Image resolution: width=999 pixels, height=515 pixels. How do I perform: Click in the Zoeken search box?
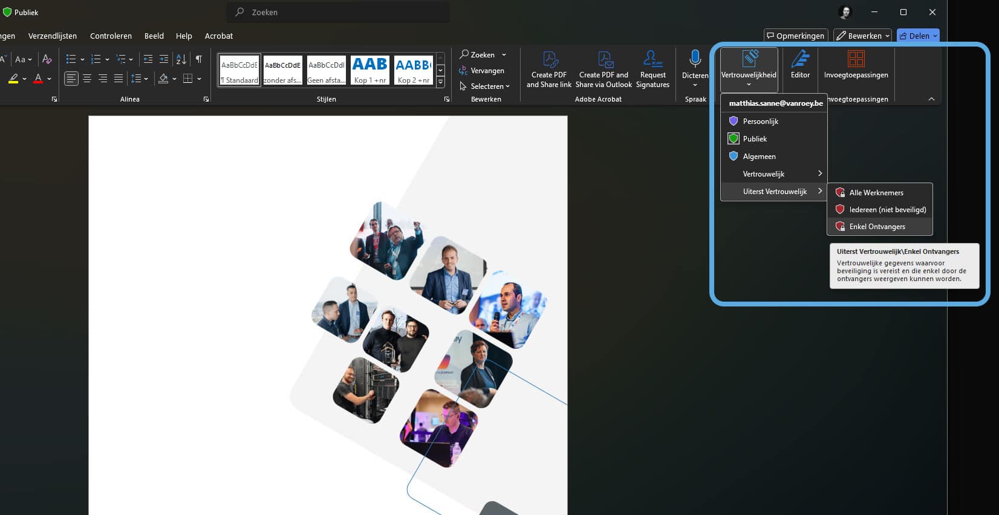[x=338, y=12]
